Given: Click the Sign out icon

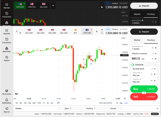Looking at the screenshot, I should click(7, 108).
